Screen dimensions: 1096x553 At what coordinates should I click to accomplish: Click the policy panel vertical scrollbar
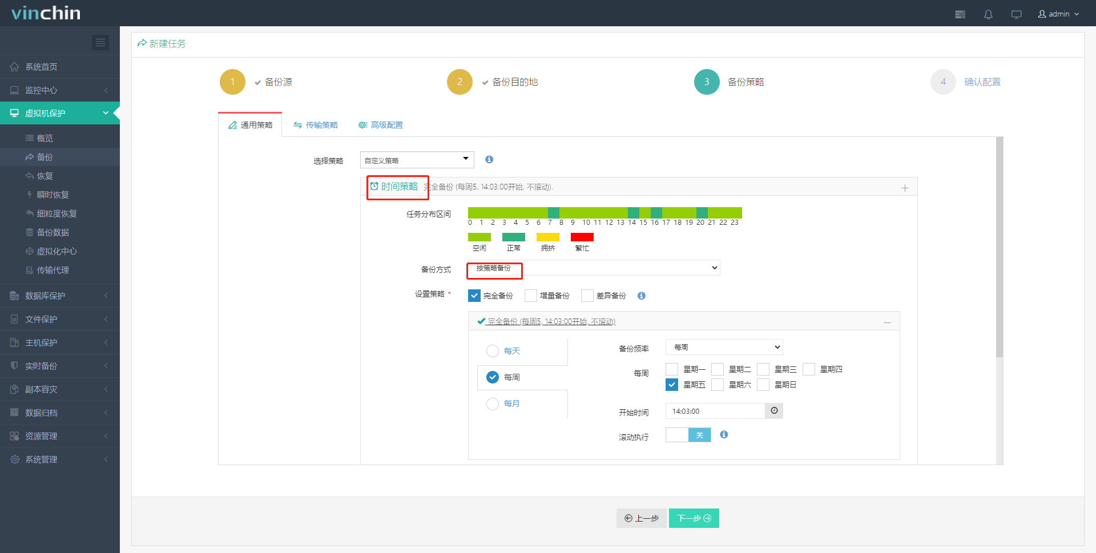click(1000, 247)
